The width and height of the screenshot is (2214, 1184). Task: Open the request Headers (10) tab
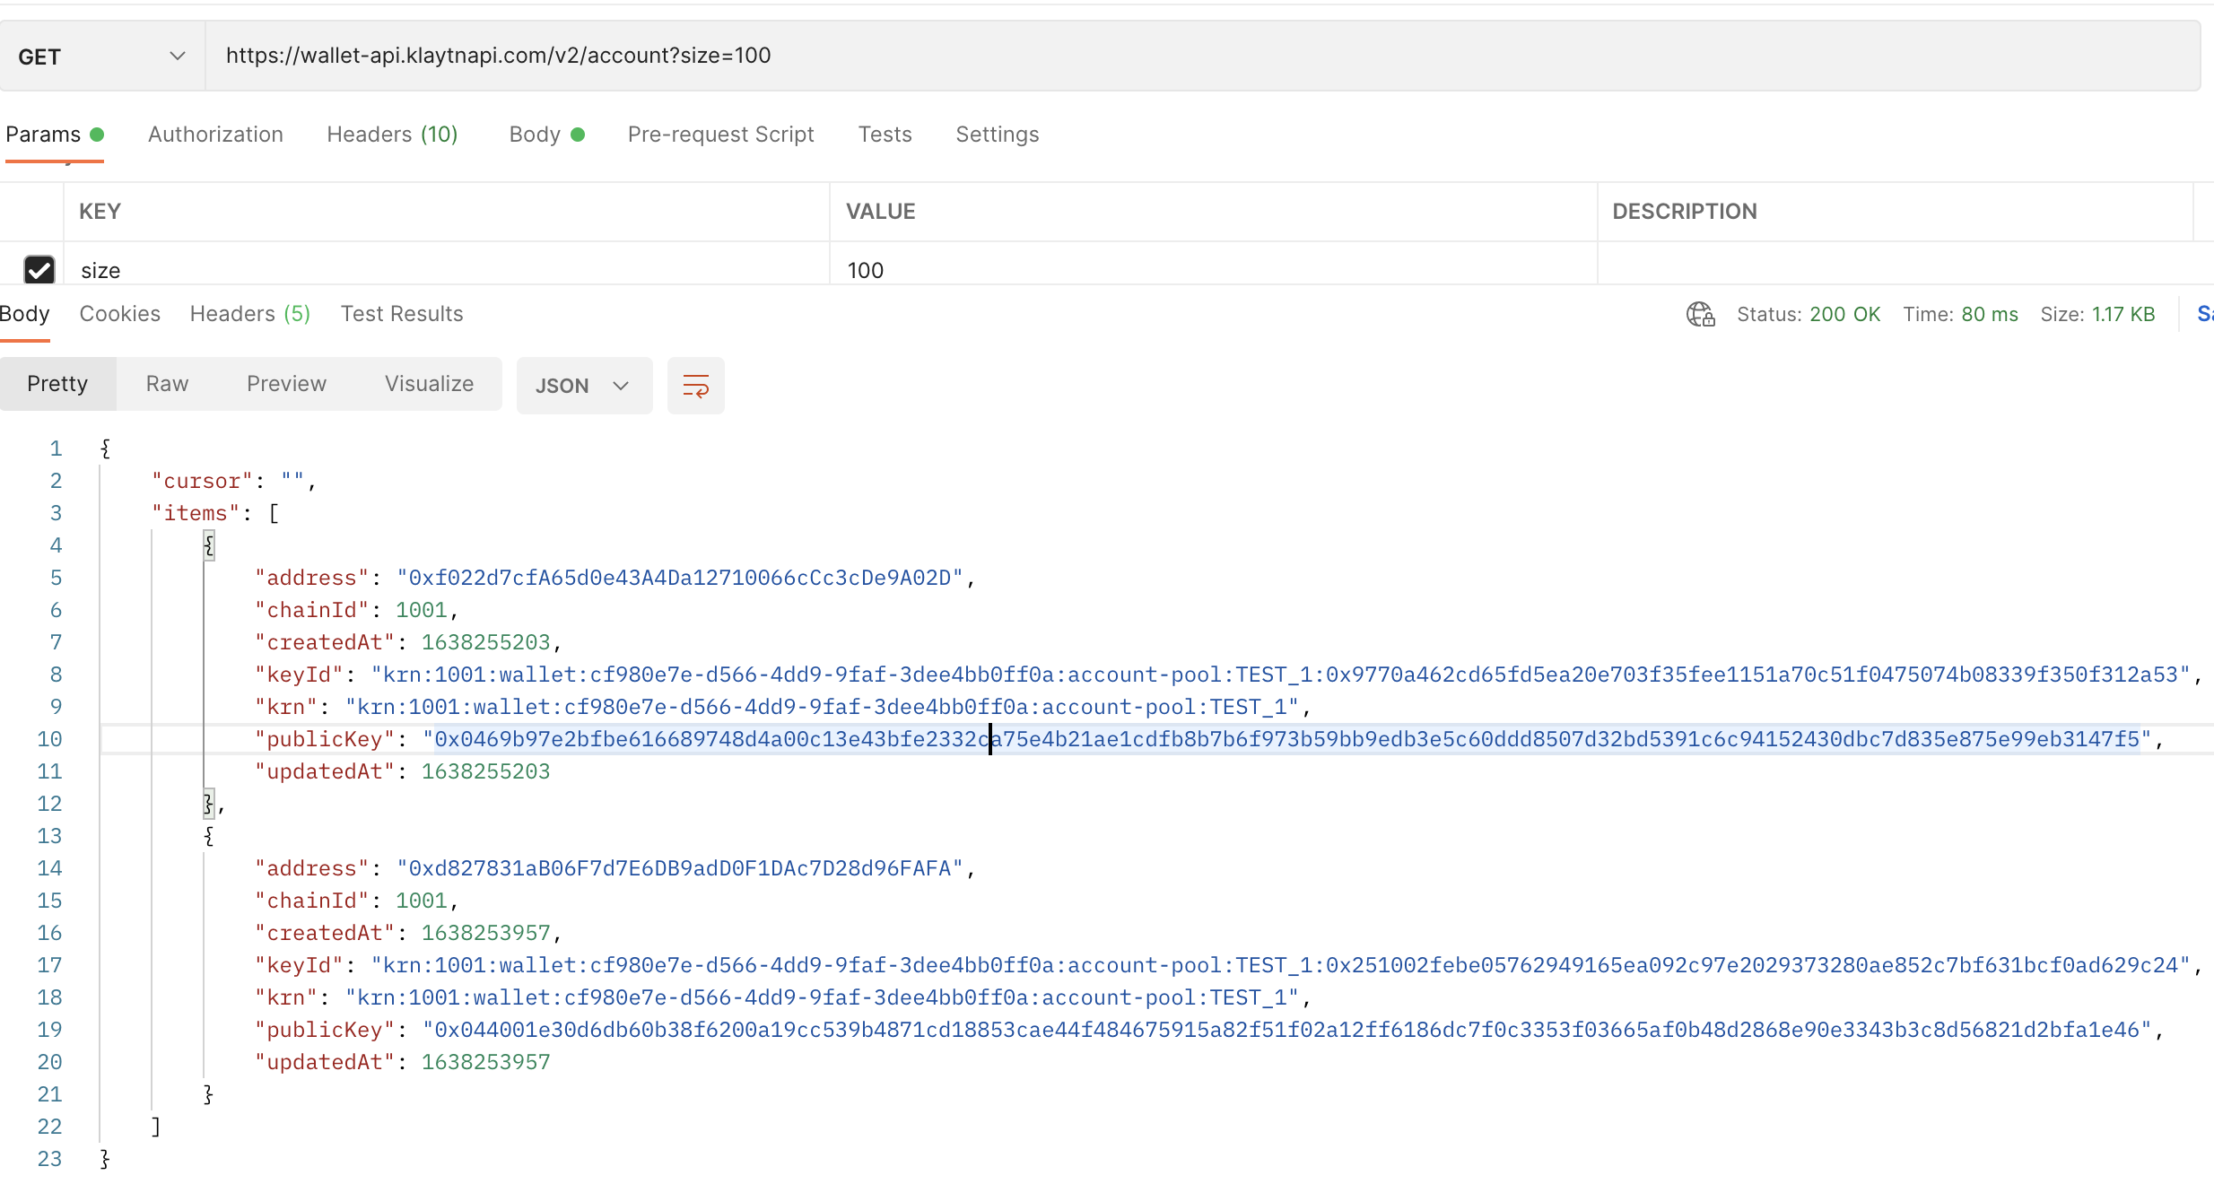(392, 135)
